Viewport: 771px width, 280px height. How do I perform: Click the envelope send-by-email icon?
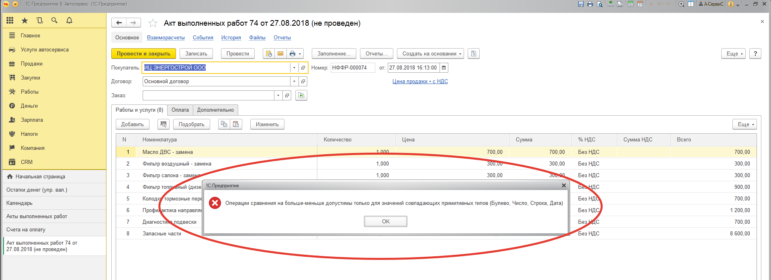[280, 54]
